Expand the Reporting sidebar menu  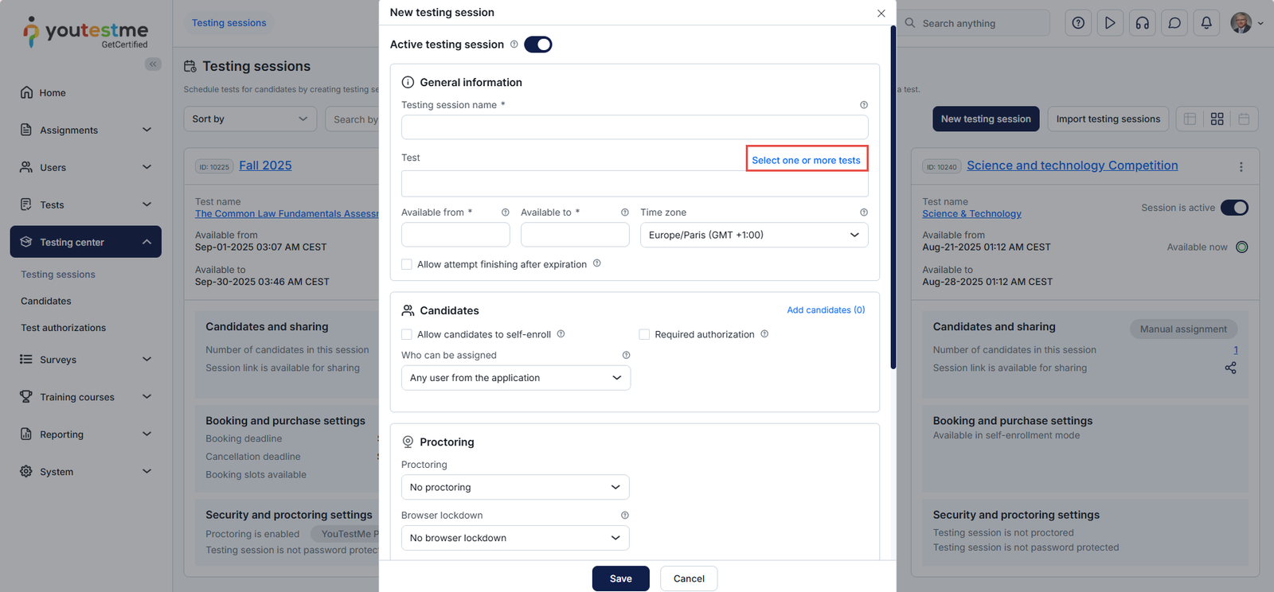(x=85, y=434)
